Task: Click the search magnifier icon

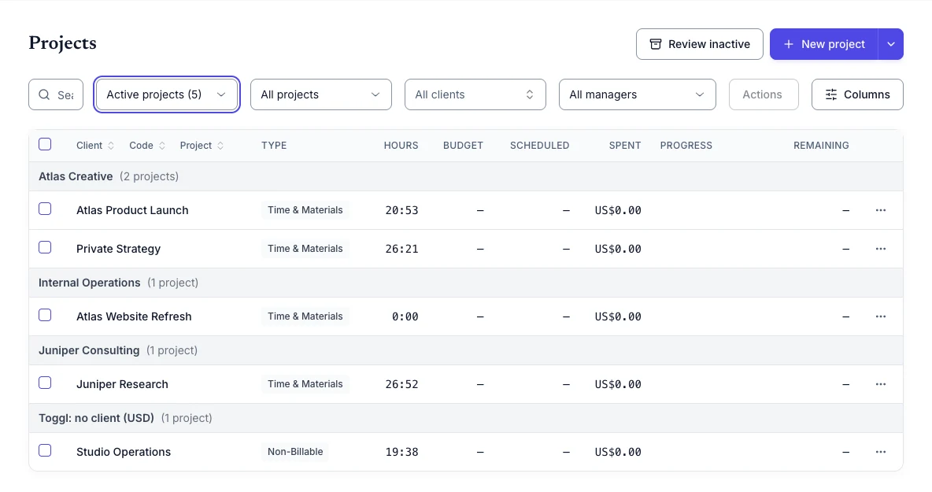Action: tap(44, 94)
